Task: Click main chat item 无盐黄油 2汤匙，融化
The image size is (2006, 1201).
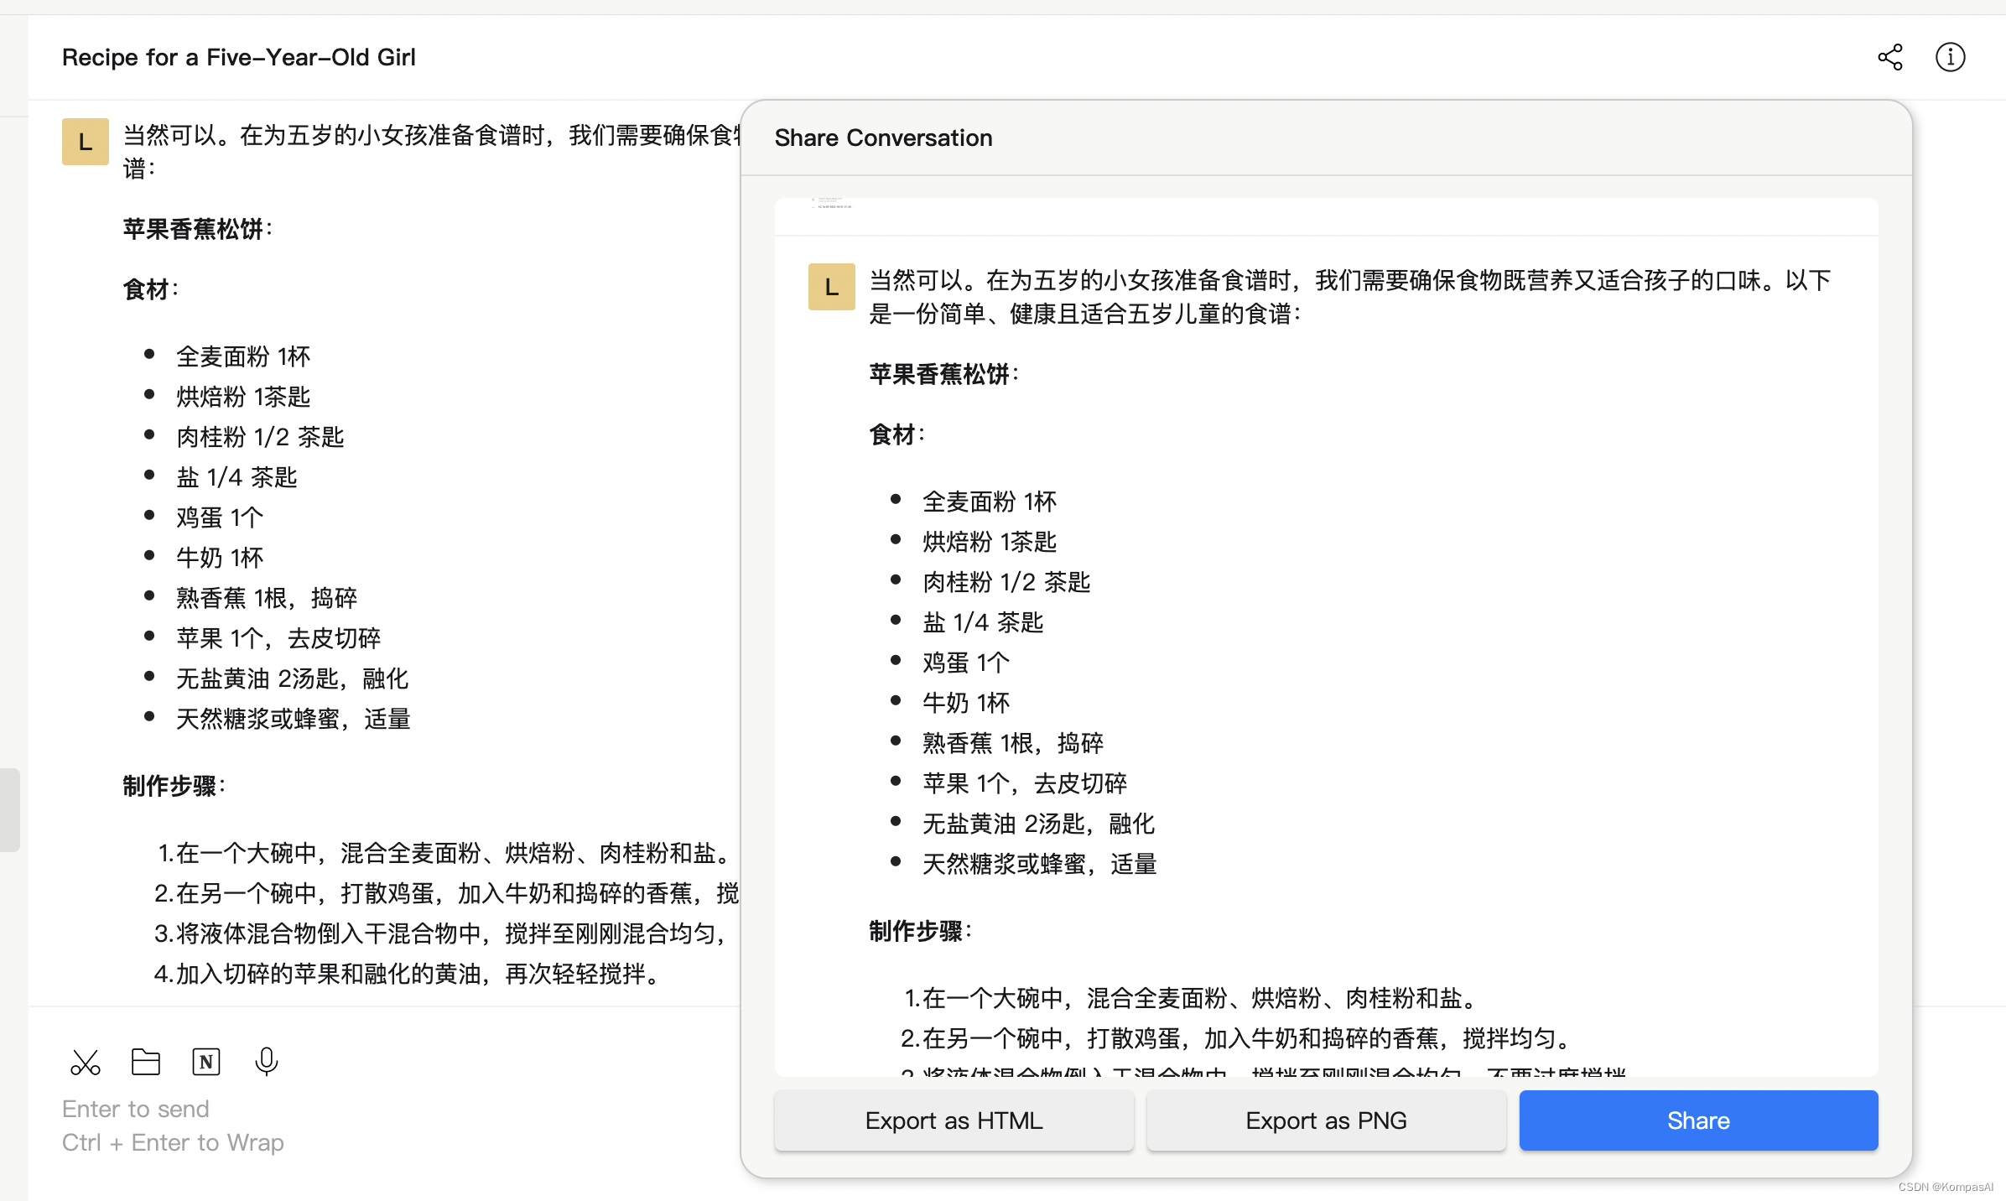Action: point(293,678)
